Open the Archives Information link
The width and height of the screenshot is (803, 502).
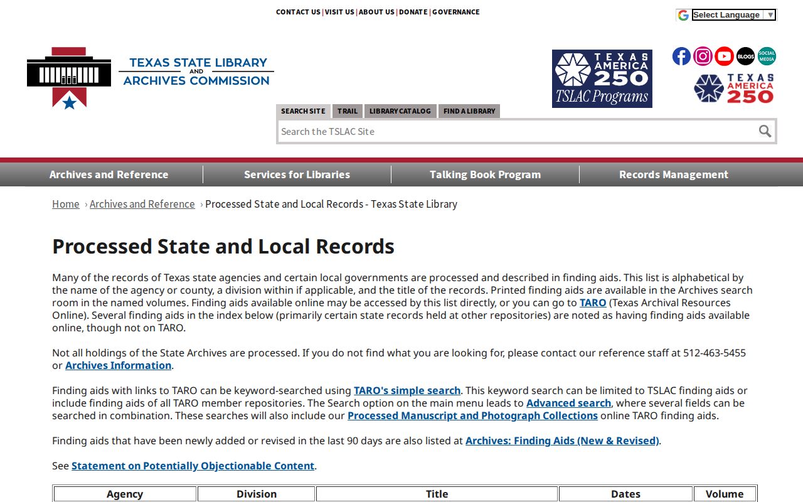(x=119, y=365)
